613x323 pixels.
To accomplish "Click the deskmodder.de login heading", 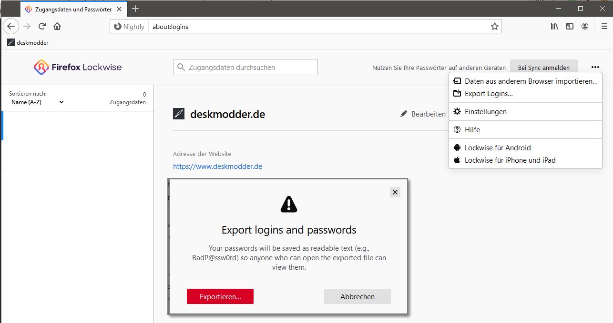I will [227, 114].
